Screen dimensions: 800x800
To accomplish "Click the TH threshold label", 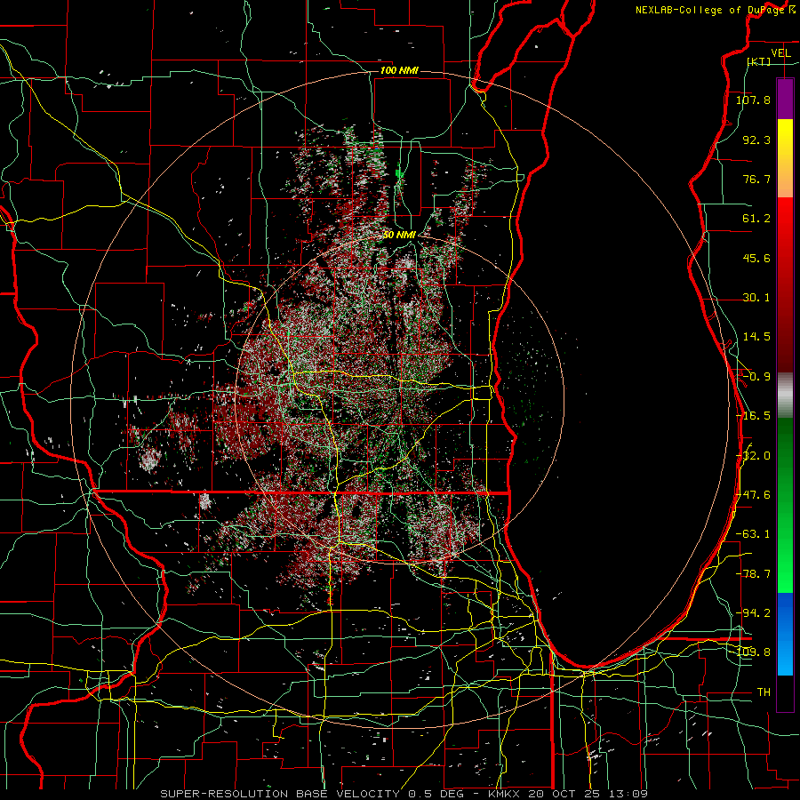I will pyautogui.click(x=764, y=692).
